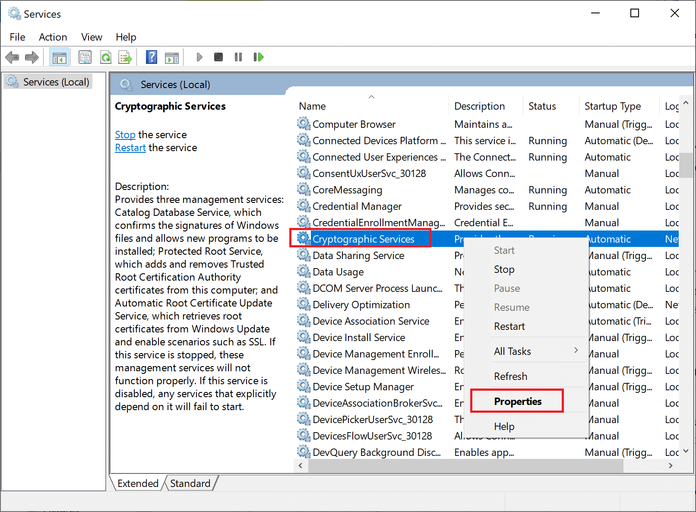Click the Forward navigation arrow
696x512 pixels.
[x=32, y=57]
